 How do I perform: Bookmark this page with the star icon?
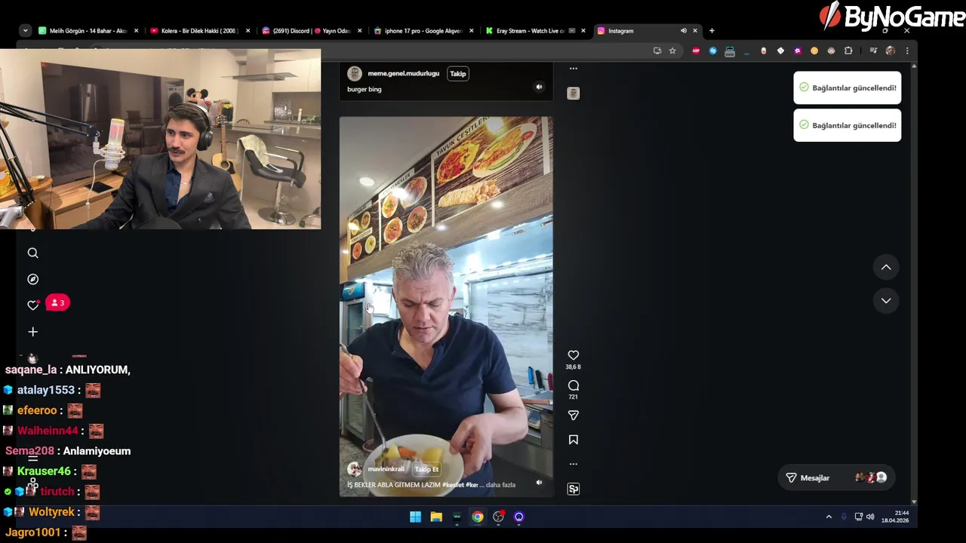[x=672, y=51]
